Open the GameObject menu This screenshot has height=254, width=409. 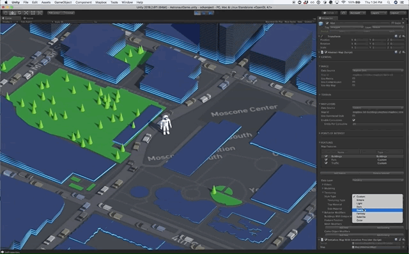(x=62, y=3)
